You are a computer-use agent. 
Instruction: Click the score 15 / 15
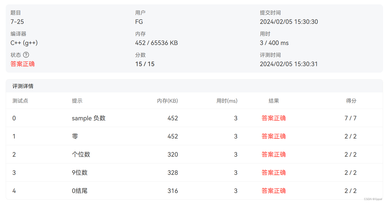pos(145,64)
